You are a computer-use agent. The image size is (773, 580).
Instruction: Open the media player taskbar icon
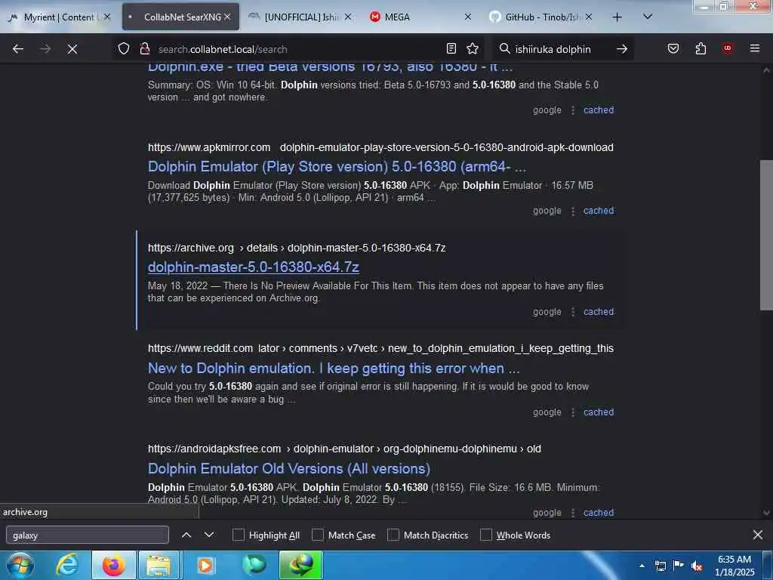(205, 565)
